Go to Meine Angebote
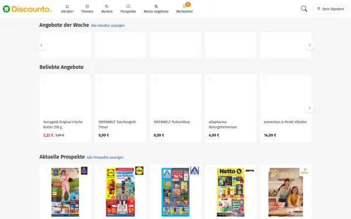This screenshot has height=219, width=351. pos(156,9)
